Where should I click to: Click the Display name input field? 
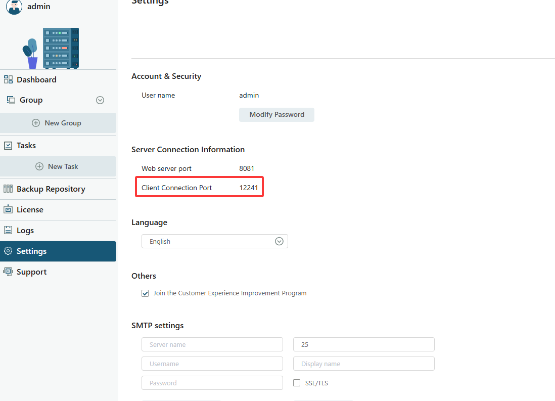(x=363, y=364)
